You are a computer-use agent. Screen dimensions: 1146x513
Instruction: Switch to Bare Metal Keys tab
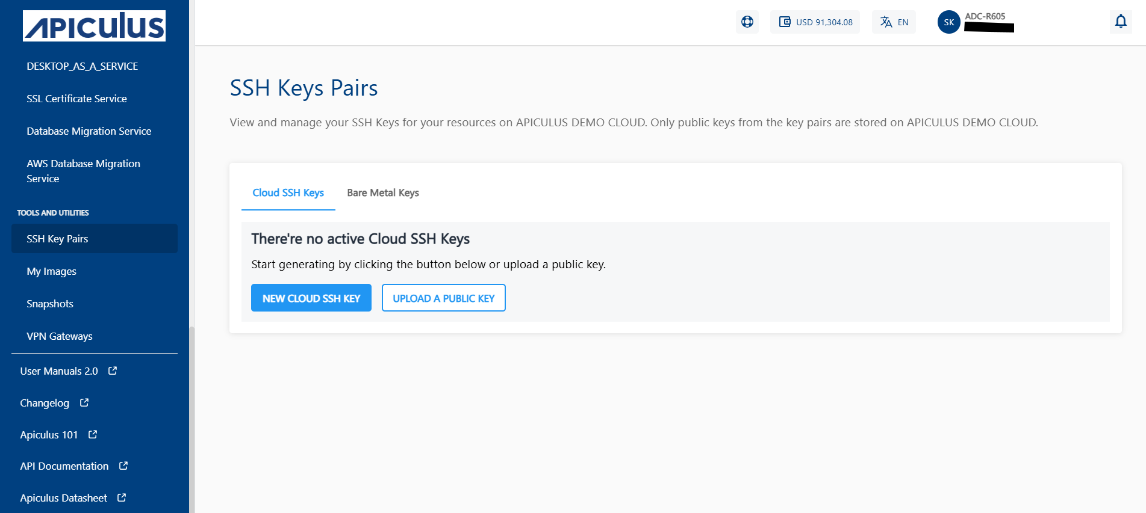tap(383, 192)
